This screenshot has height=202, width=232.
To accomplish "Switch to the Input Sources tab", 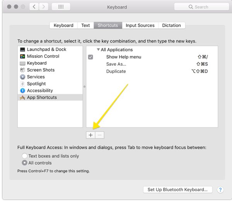I will (x=140, y=25).
